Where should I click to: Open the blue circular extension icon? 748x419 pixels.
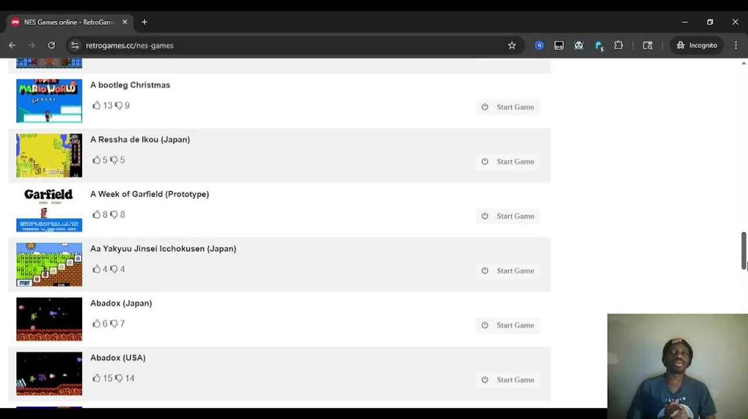click(539, 45)
